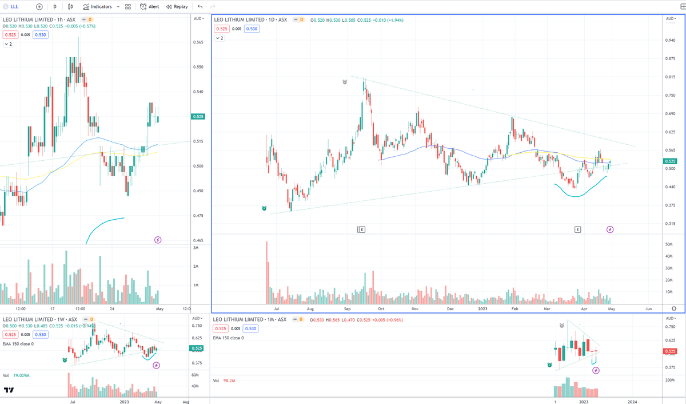The image size is (686, 404).
Task: Expand the 2 indicators legend on 1h chart
Action: click(x=8, y=43)
